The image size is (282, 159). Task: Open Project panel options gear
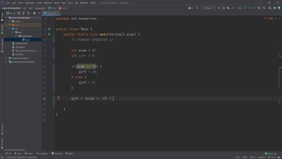(34, 13)
